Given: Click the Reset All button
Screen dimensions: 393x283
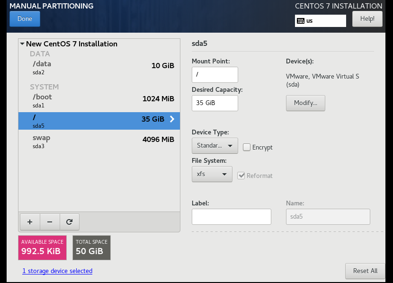Looking at the screenshot, I should coord(365,271).
